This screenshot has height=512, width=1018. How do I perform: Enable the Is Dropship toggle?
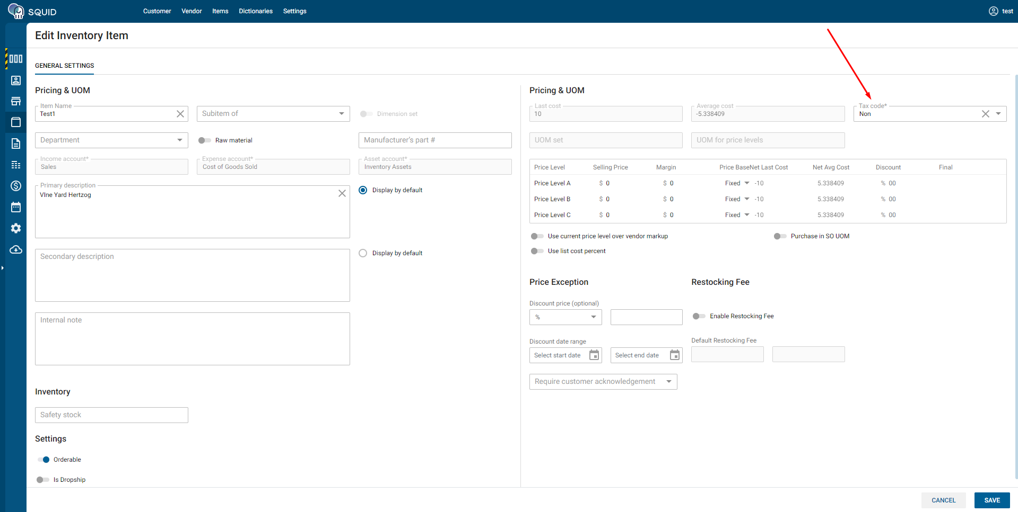coord(42,480)
